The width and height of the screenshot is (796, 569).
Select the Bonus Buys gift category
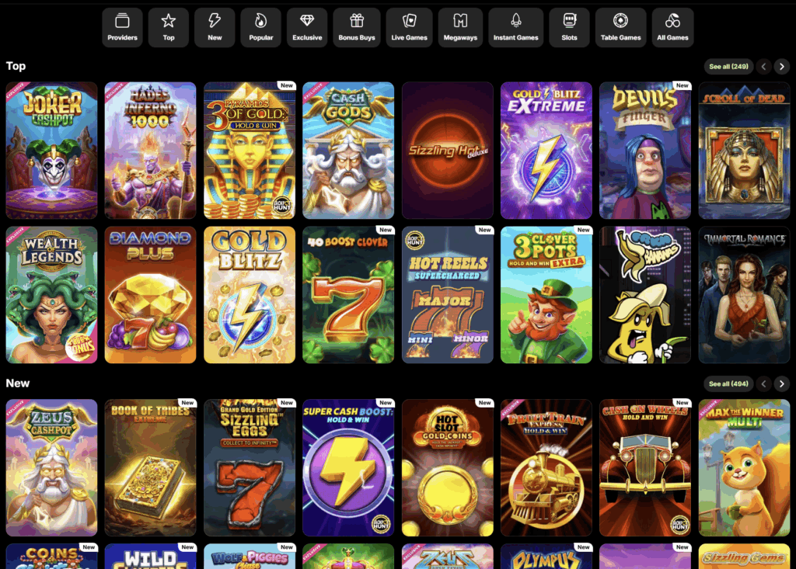[x=357, y=27]
